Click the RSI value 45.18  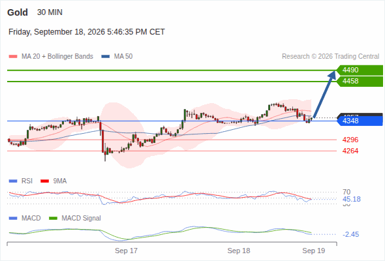pyautogui.click(x=352, y=199)
